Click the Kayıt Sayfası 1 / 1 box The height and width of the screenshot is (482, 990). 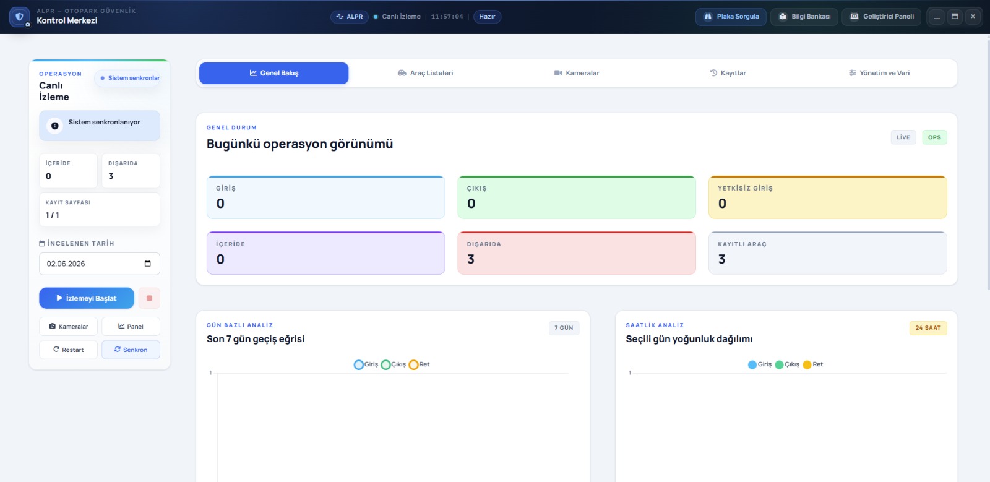coord(100,210)
